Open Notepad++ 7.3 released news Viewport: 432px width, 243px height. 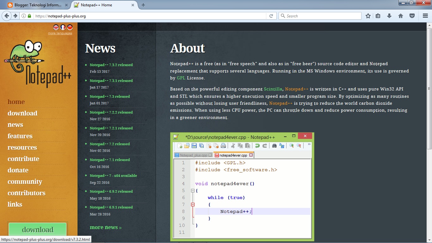[110, 97]
